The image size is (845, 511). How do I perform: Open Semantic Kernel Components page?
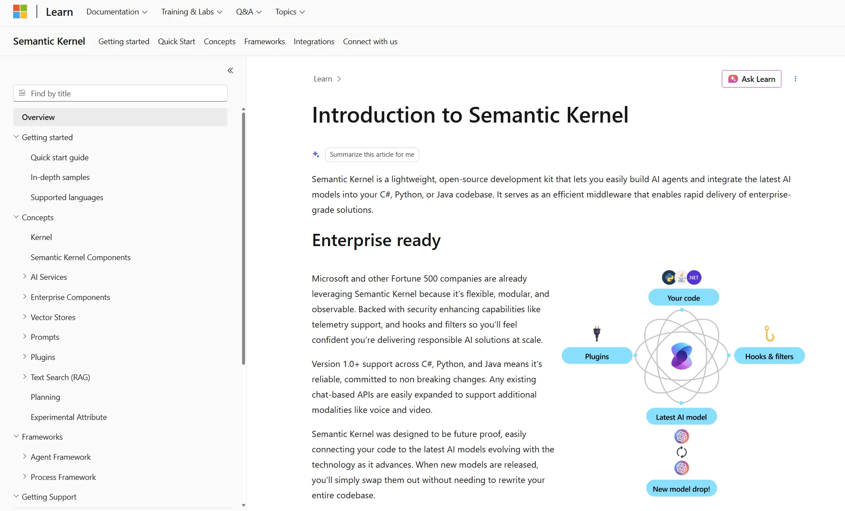[x=81, y=257]
